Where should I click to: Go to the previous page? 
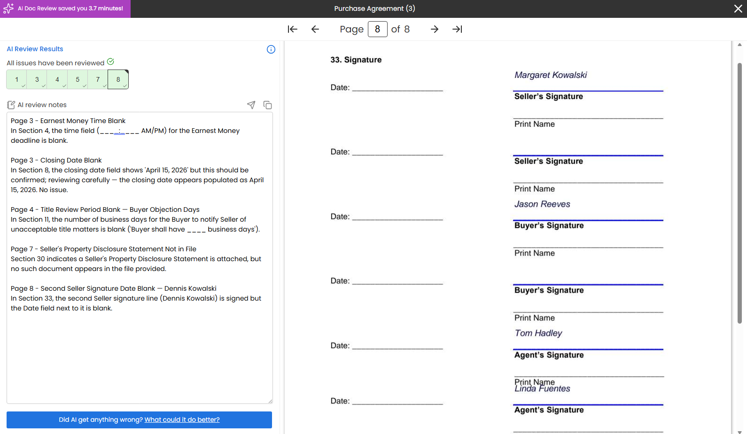click(x=315, y=29)
